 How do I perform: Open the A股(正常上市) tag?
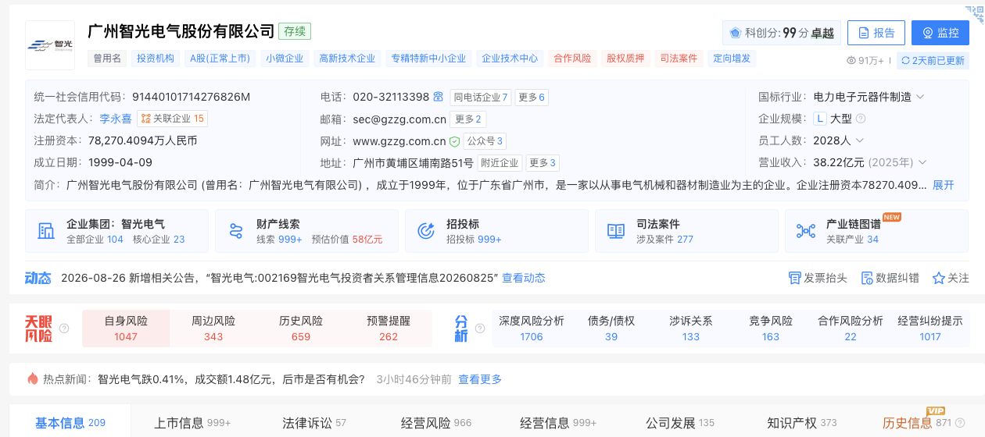(220, 58)
